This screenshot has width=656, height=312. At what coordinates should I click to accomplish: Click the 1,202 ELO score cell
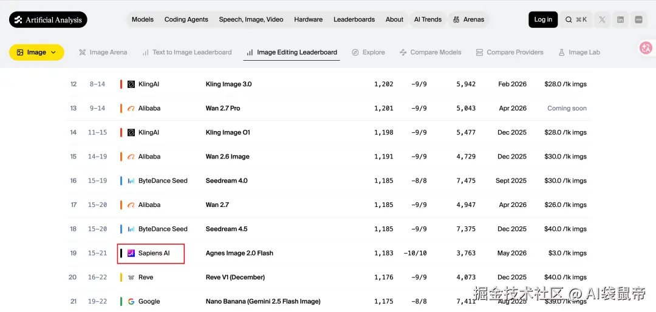pos(384,84)
